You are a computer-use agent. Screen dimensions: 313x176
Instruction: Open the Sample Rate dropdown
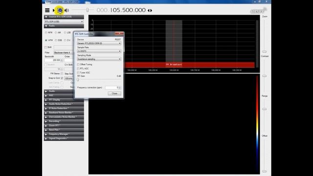point(99,51)
